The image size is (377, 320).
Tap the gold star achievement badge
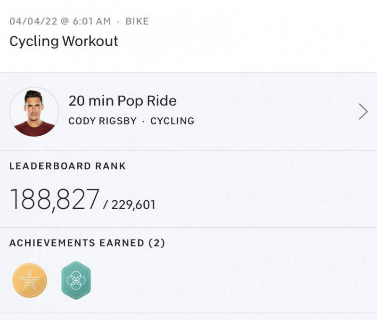(30, 280)
